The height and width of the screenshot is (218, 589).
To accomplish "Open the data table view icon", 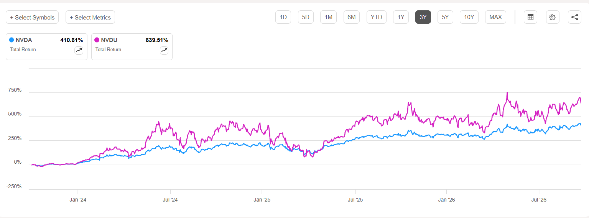I will [531, 17].
